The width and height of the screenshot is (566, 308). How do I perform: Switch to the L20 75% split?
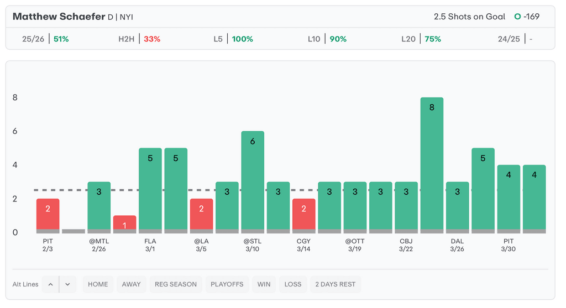tap(421, 39)
